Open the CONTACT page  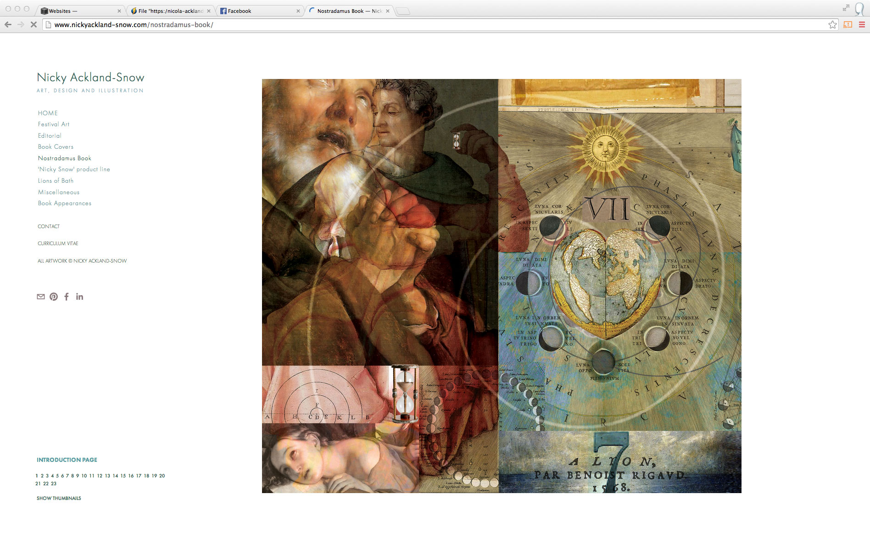click(x=49, y=226)
